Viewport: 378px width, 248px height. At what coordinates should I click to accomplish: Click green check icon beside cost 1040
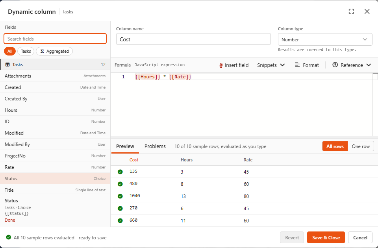[x=120, y=196]
